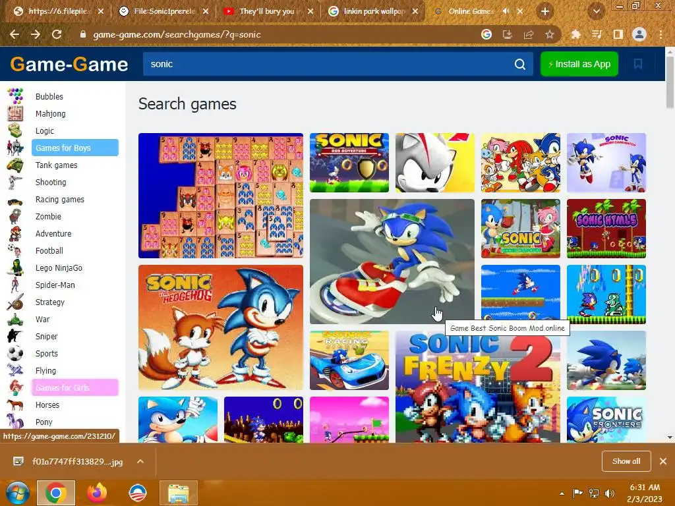This screenshot has width=675, height=506.
Task: Open the Lego NinjaGo link
Action: click(x=59, y=267)
